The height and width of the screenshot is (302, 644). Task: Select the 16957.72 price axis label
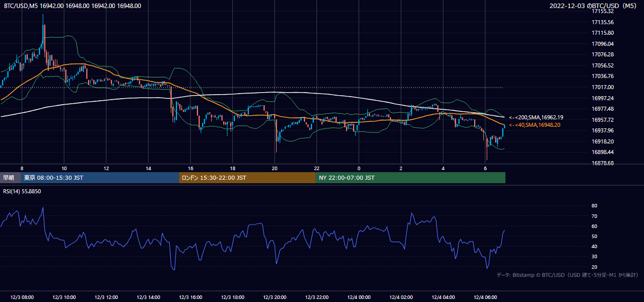click(602, 120)
